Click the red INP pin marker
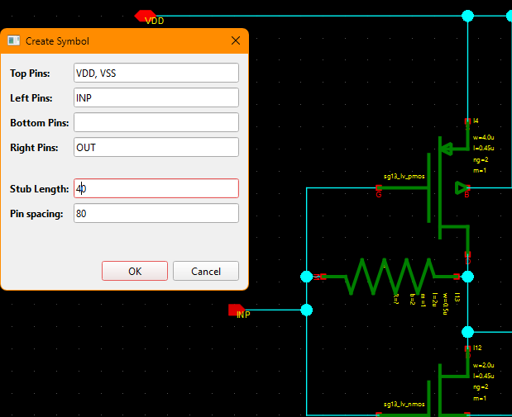This screenshot has height=417, width=512. pyautogui.click(x=236, y=310)
